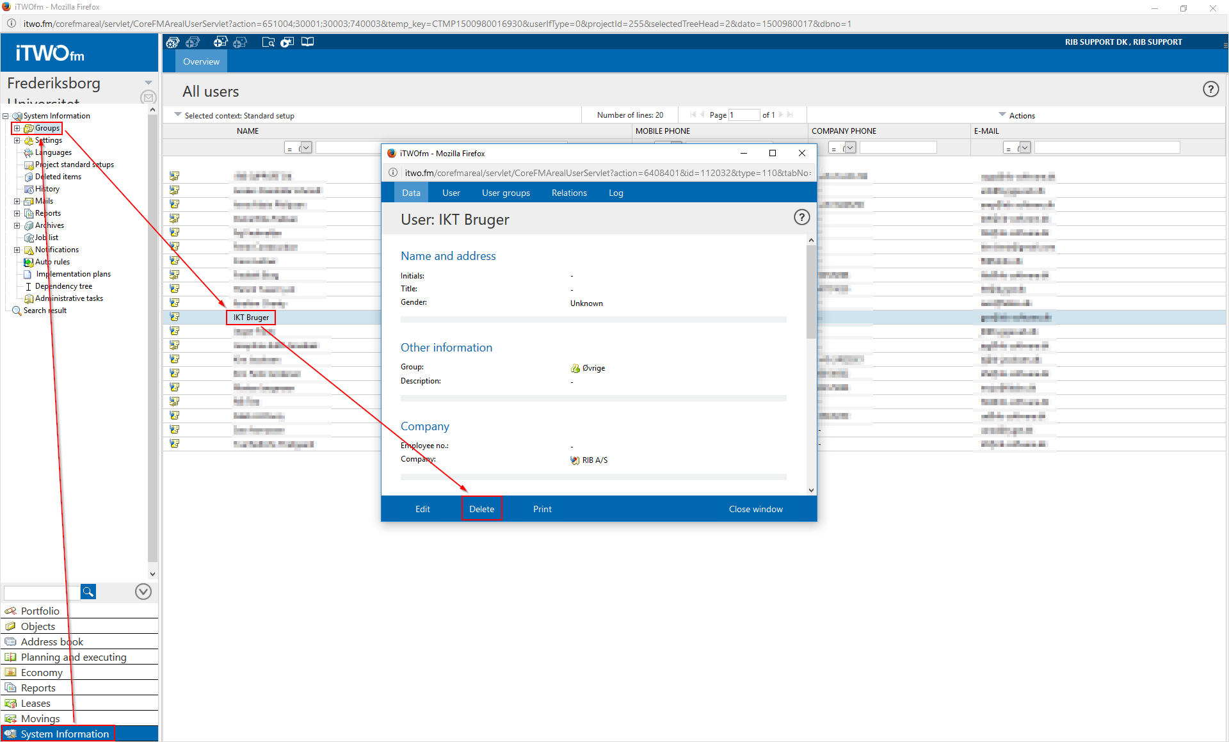Viewport: 1229px width, 742px height.
Task: Collapse the Selected context Standard setup section
Action: 177,115
